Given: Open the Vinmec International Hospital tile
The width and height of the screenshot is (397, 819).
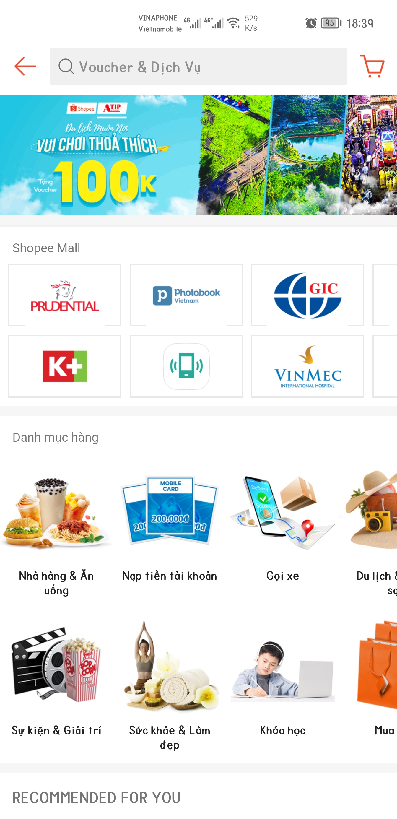Looking at the screenshot, I should pos(308,366).
